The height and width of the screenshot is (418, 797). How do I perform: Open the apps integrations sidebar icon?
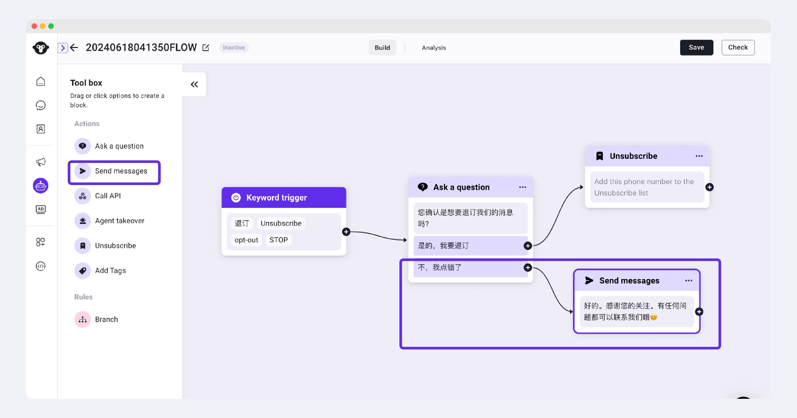[40, 242]
